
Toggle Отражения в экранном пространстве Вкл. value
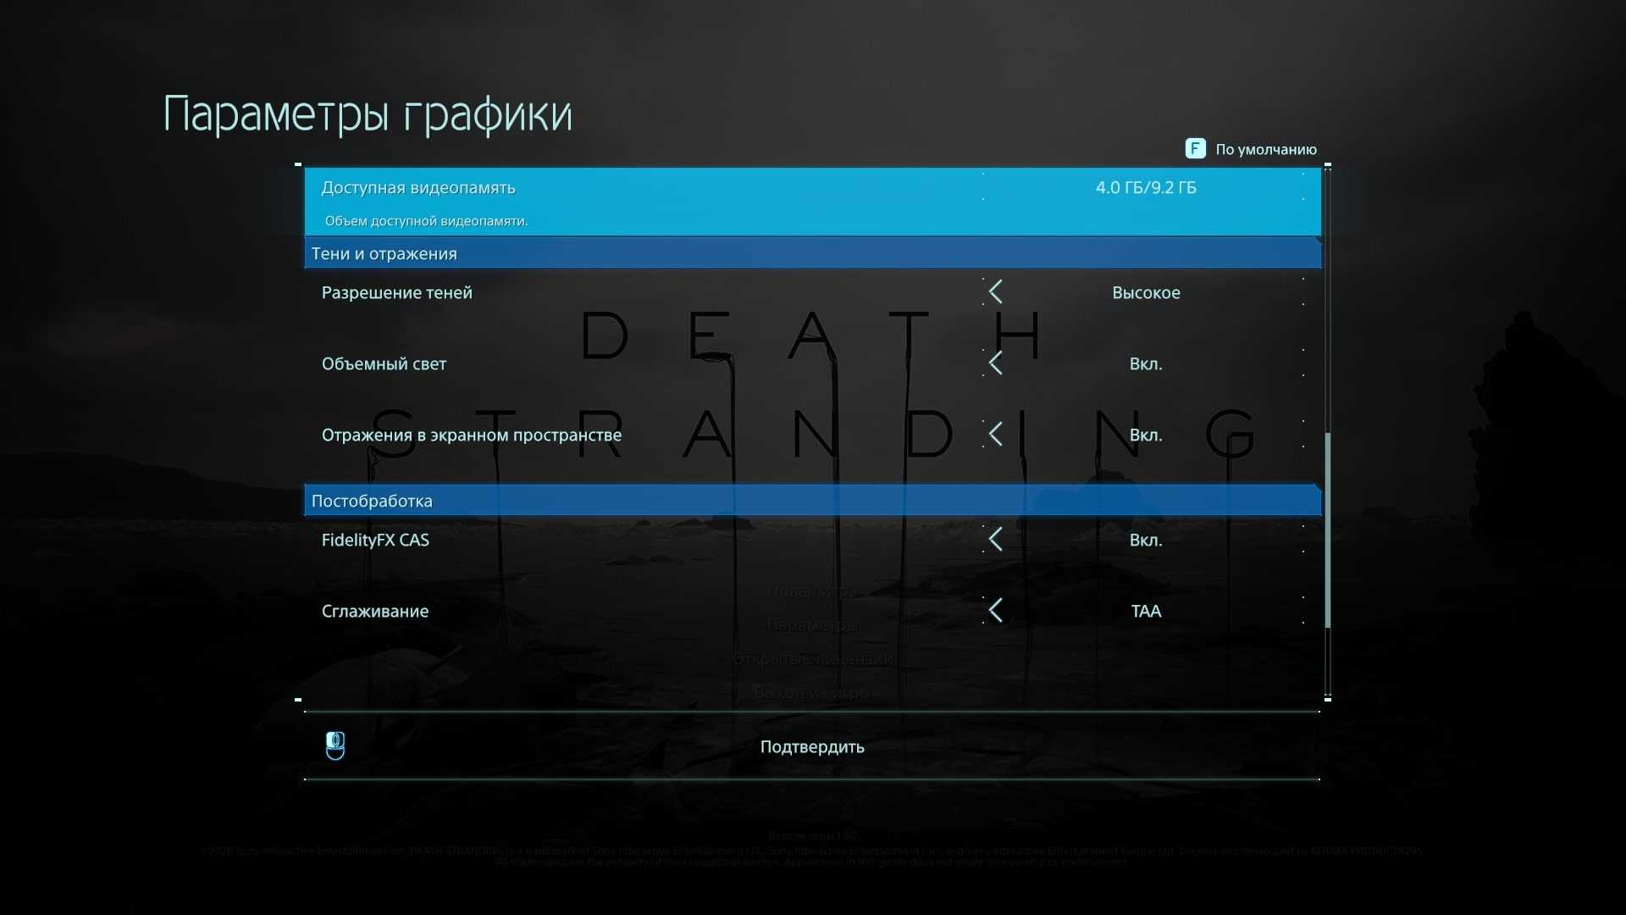point(1146,435)
